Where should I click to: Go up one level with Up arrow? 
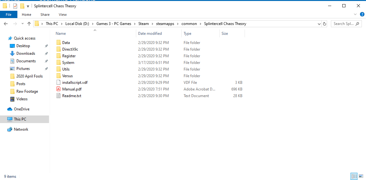pyautogui.click(x=29, y=24)
